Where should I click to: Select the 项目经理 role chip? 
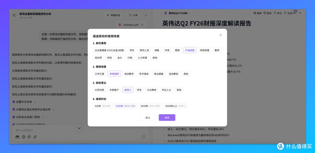pyautogui.click(x=204, y=50)
